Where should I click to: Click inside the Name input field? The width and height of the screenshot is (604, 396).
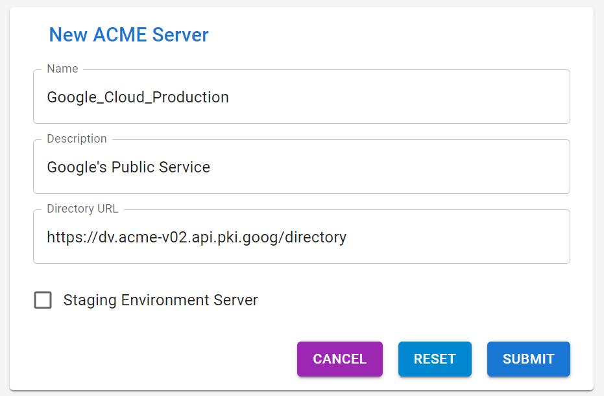(301, 97)
